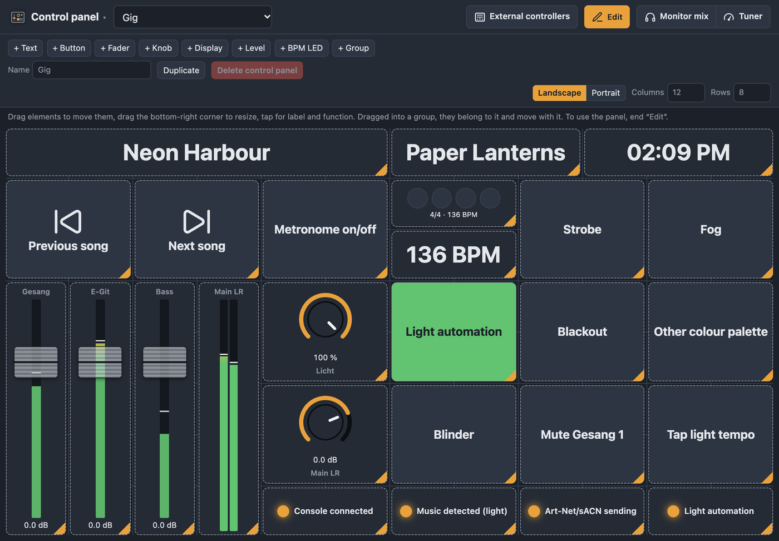Viewport: 779px width, 541px height.
Task: Click the Tuner gauge icon
Action: click(x=729, y=17)
